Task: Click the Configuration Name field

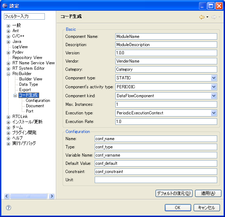Action: (156, 139)
